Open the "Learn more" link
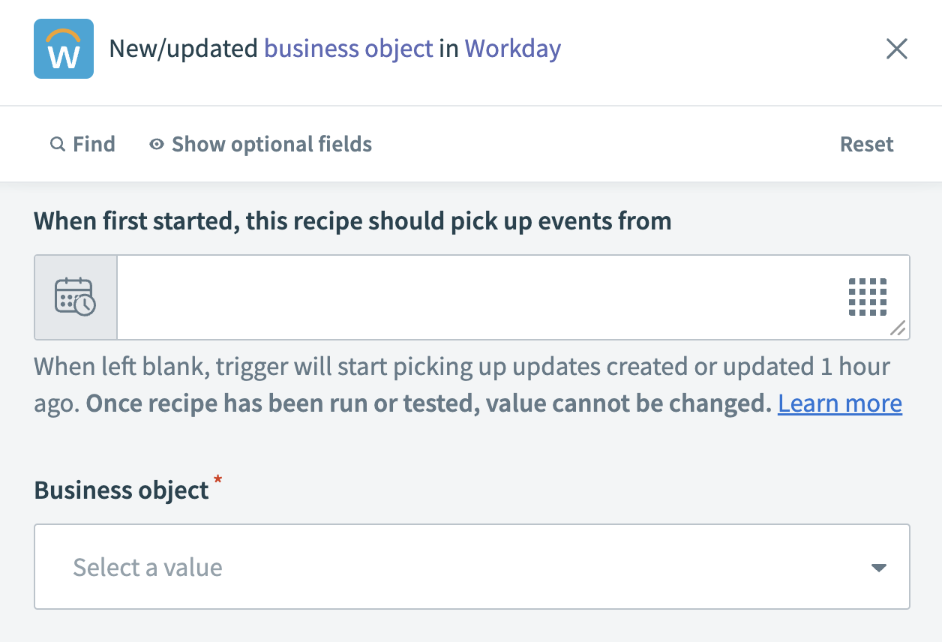The image size is (942, 642). [x=839, y=403]
